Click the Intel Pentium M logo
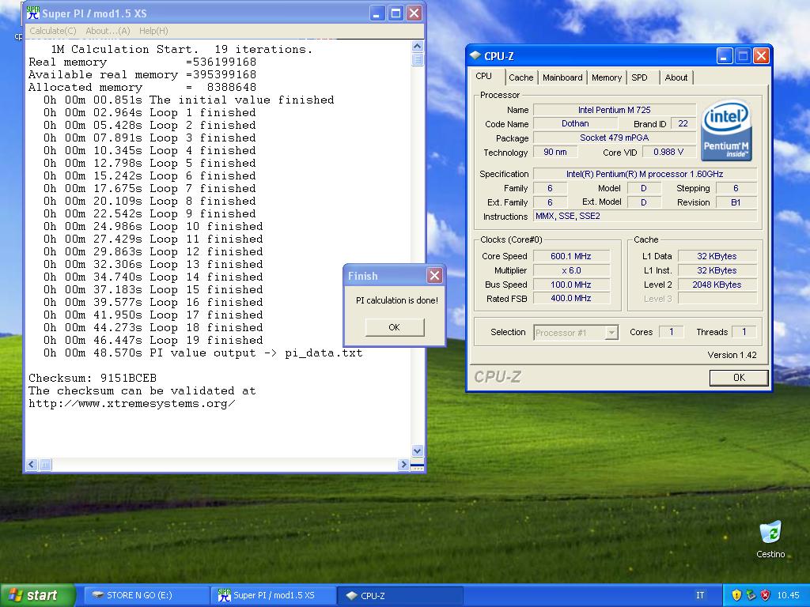Viewport: 810px width, 607px height. 726,130
